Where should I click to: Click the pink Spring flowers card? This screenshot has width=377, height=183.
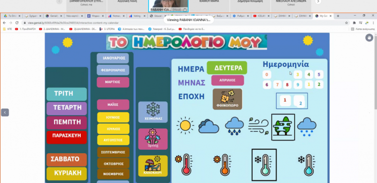[x=153, y=139]
